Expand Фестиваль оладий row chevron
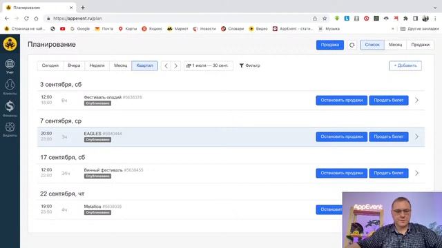 (416, 101)
